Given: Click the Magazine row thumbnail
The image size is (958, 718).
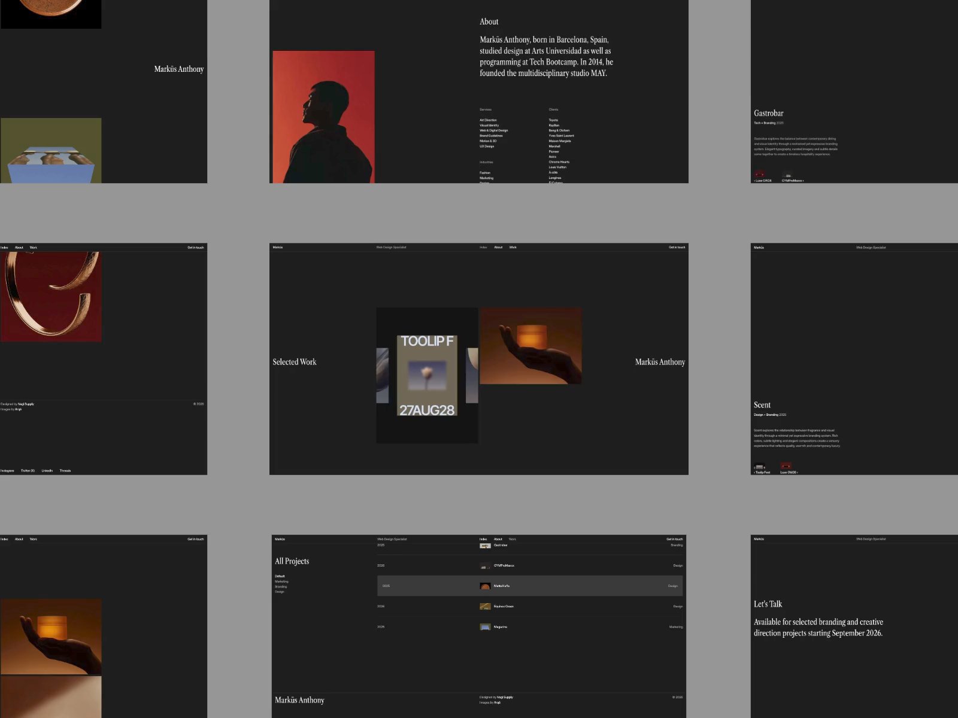Looking at the screenshot, I should tap(485, 627).
